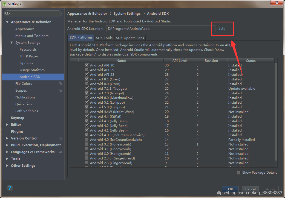The image size is (285, 198).
Task: Focus the settings search field
Action: coord(33,13)
